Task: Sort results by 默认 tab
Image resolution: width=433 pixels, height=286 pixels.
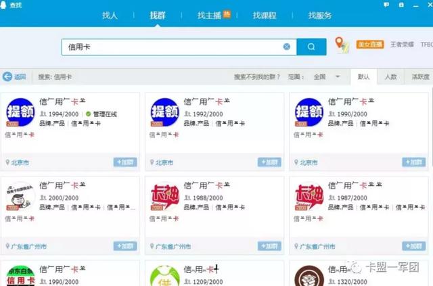Action: 363,77
